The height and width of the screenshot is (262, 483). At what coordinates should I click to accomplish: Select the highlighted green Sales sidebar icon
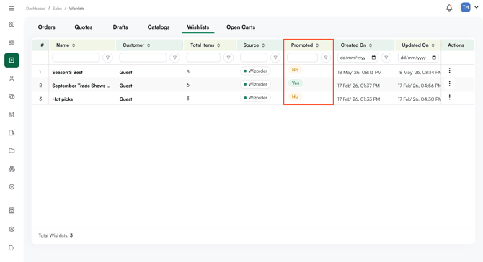pos(12,60)
